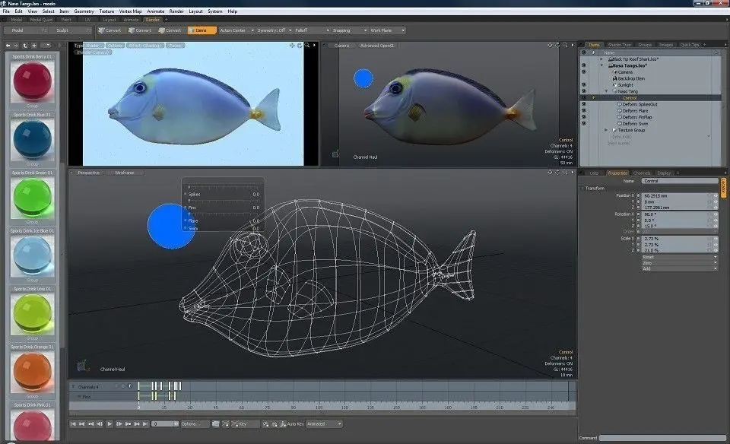Toggle visibility eye for Deform: SpikesOut
The height and width of the screenshot is (444, 730).
pyautogui.click(x=584, y=105)
